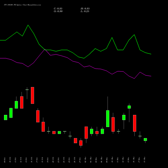Click the "27 Feb" date axis label
This screenshot has width=168, height=168.
[80, 160]
